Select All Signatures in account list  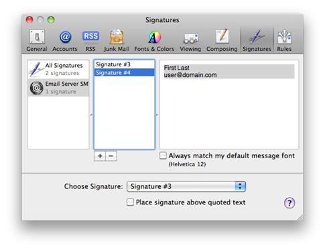coord(58,69)
